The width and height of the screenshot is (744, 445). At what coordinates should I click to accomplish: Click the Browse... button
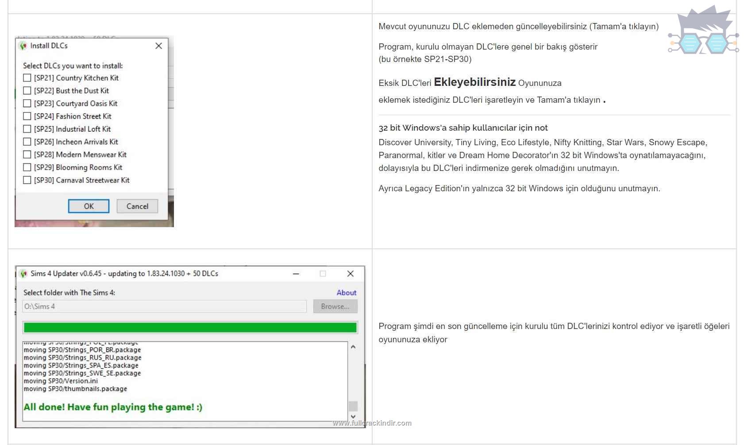click(x=335, y=306)
